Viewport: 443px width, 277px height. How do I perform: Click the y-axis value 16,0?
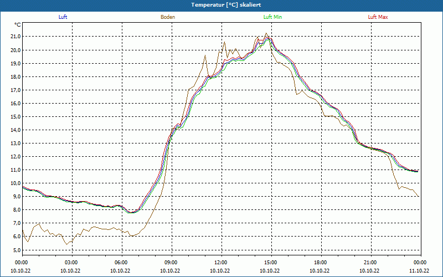coord(16,103)
